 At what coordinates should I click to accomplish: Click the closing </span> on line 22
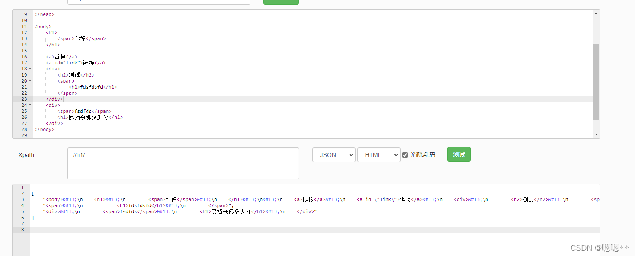(x=67, y=93)
